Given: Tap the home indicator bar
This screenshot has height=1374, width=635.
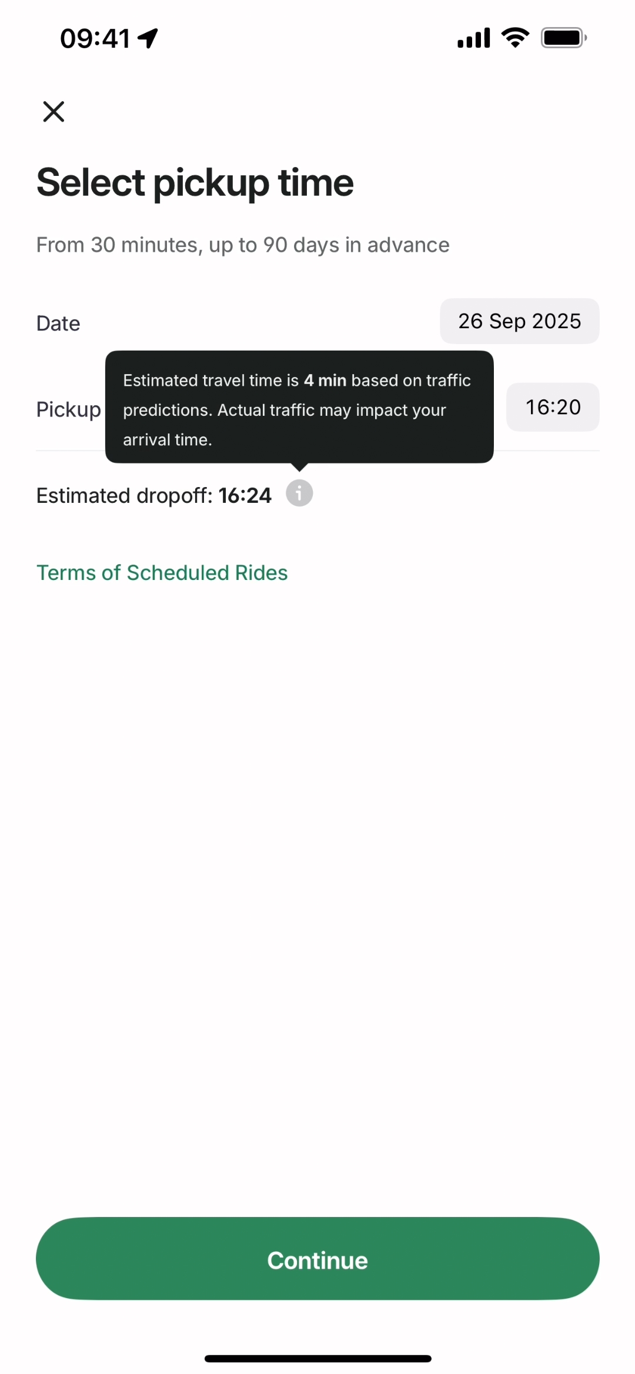Looking at the screenshot, I should (x=317, y=1359).
